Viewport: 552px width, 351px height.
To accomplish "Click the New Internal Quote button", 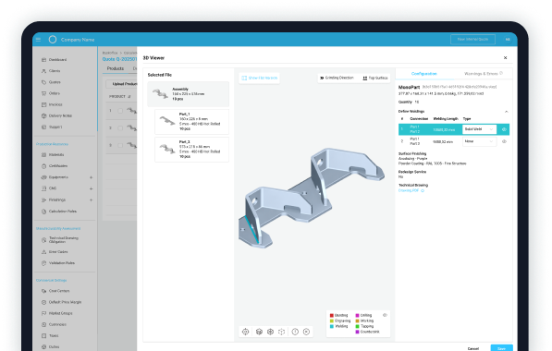I will point(472,40).
